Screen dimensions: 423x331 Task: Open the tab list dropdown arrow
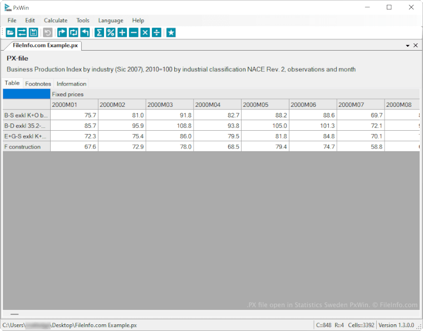pyautogui.click(x=407, y=46)
